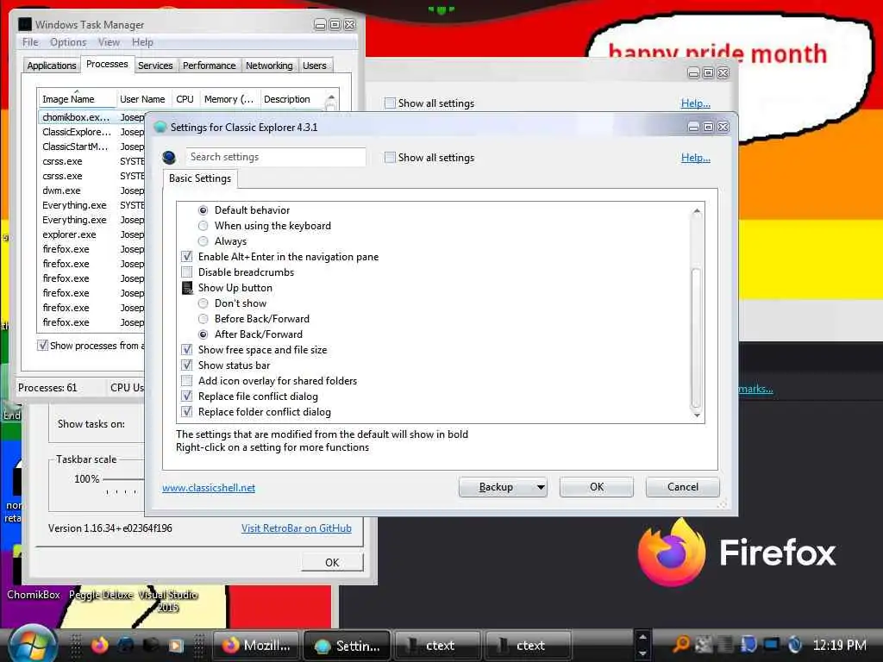Click OK in the RetroBar properties window
Viewport: 883px width, 662px height.
(x=332, y=562)
